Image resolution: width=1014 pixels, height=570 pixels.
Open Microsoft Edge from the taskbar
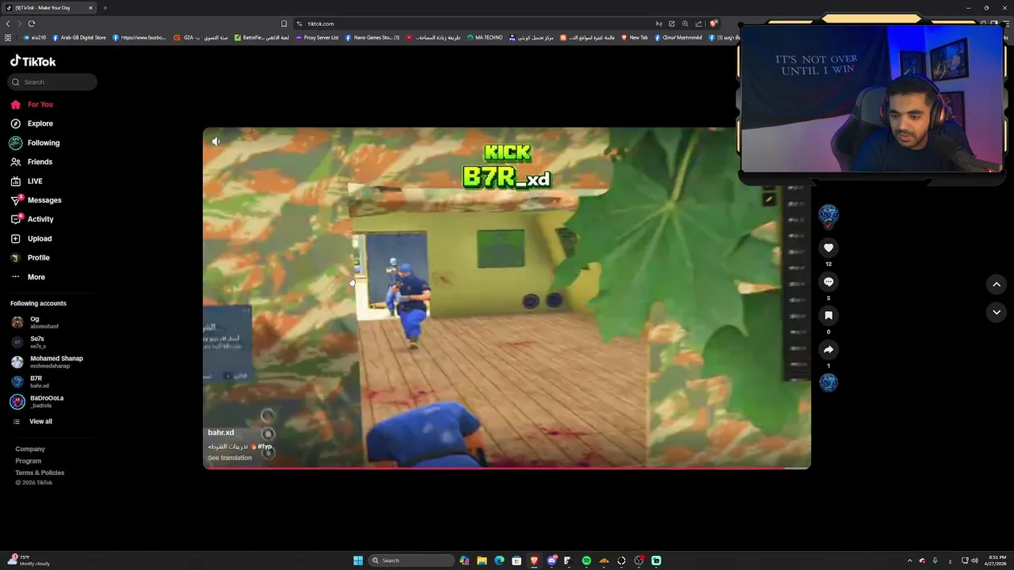point(499,560)
